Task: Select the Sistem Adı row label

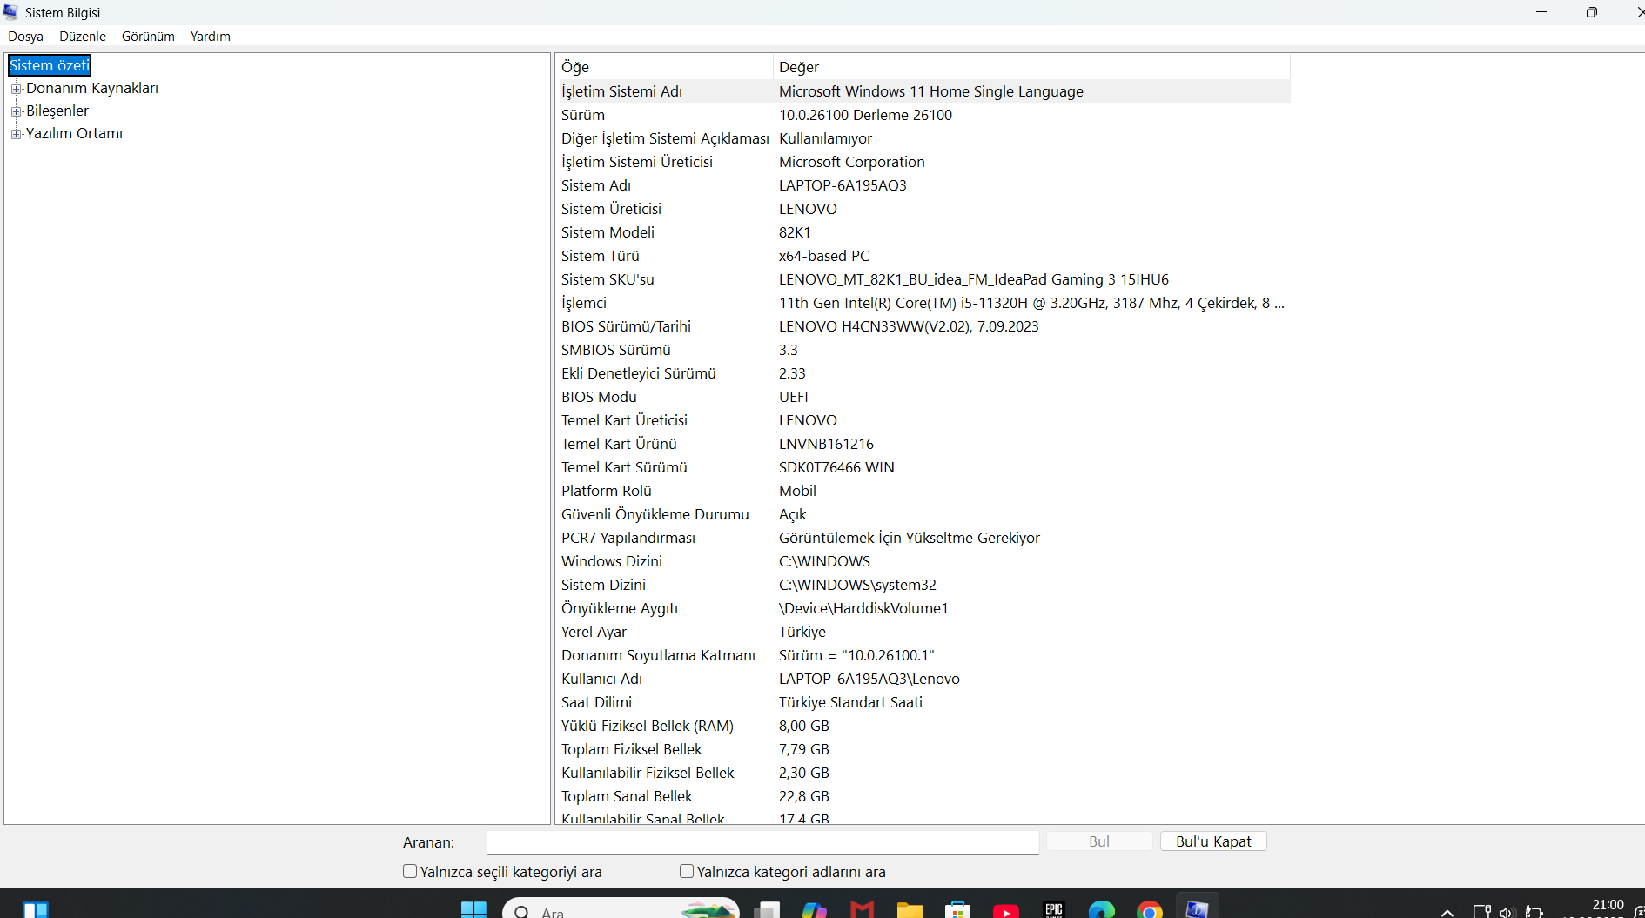Action: tap(596, 185)
